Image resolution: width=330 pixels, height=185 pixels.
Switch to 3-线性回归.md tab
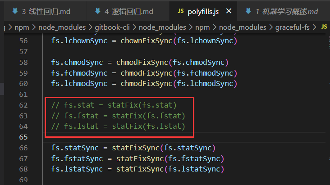[45, 11]
